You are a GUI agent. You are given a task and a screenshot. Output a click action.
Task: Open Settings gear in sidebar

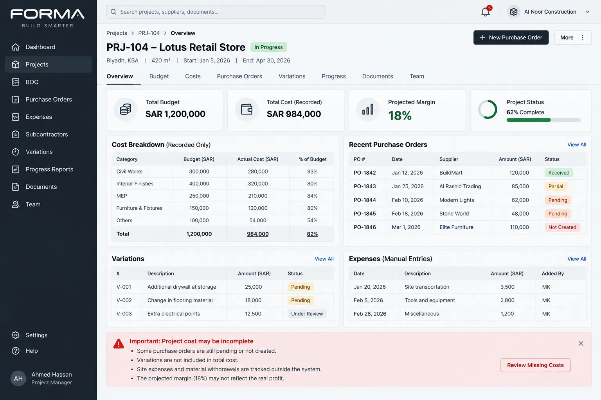[16, 335]
